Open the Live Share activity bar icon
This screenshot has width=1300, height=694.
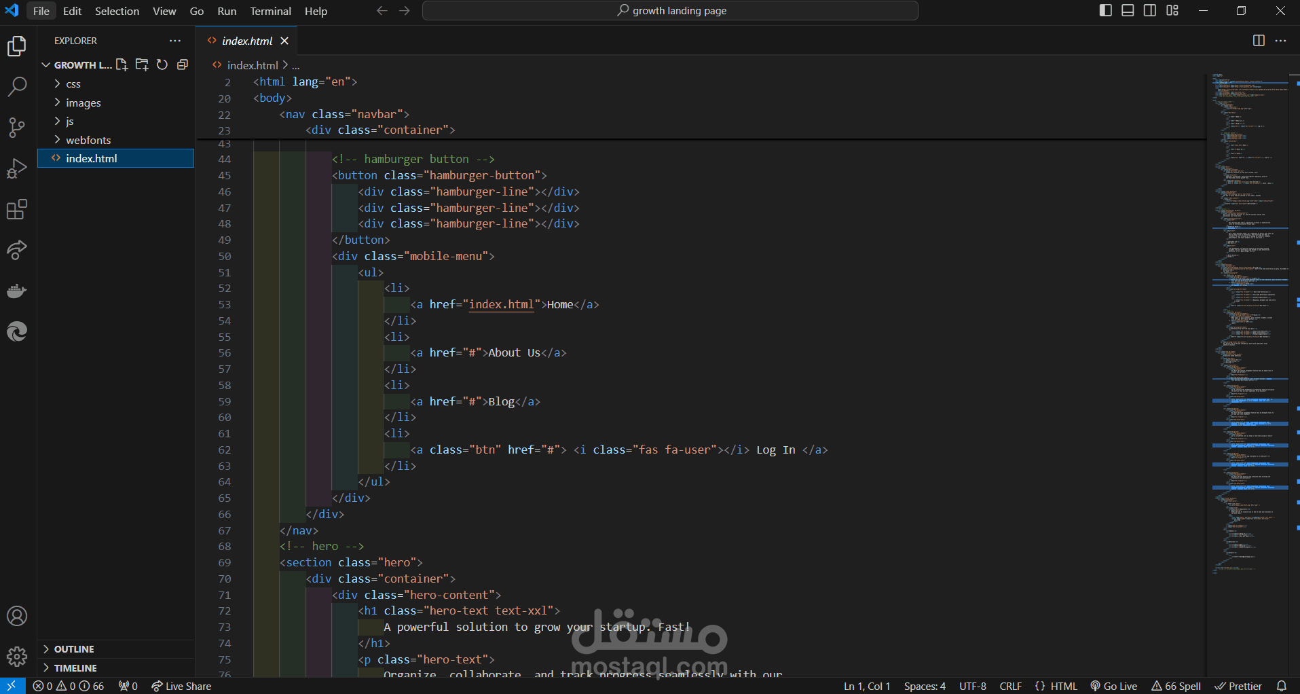[17, 250]
